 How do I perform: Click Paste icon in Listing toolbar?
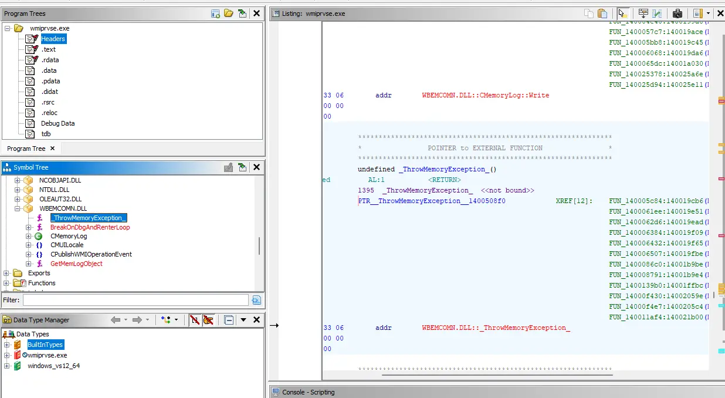coord(602,14)
